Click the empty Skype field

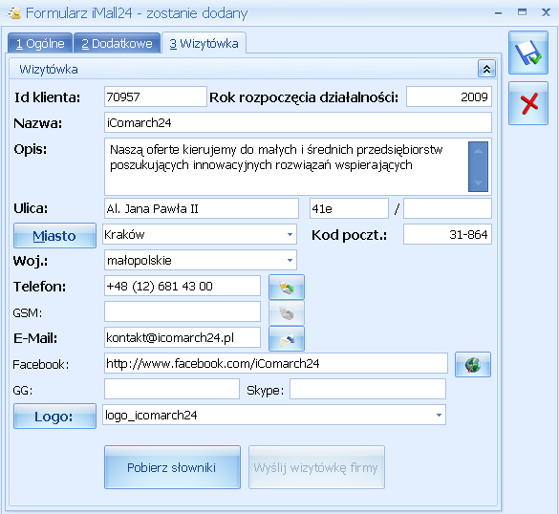coord(368,389)
